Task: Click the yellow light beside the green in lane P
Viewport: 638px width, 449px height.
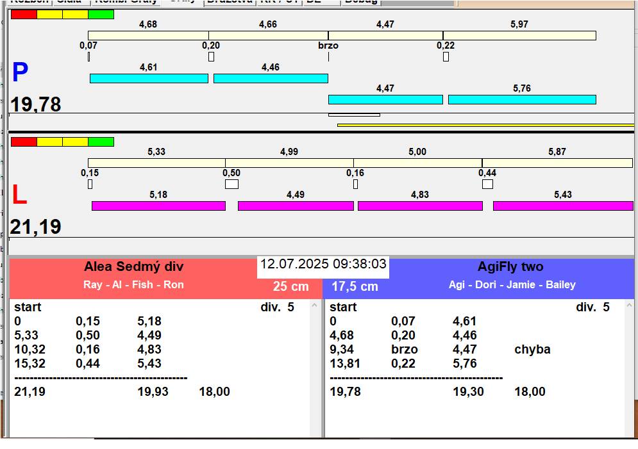Action: 75,14
